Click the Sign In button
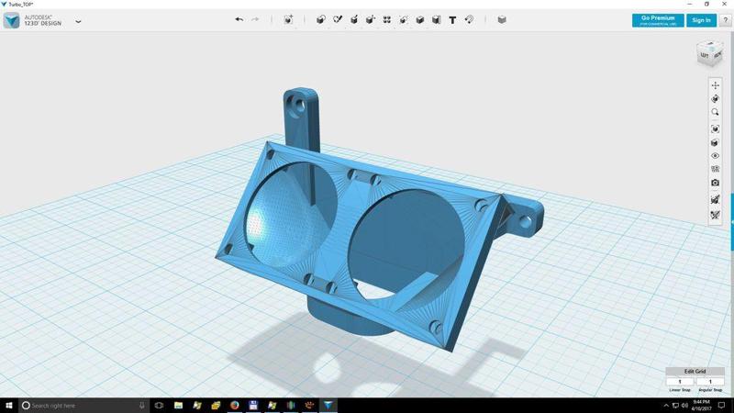Screen dimensions: 734x413 click(701, 20)
